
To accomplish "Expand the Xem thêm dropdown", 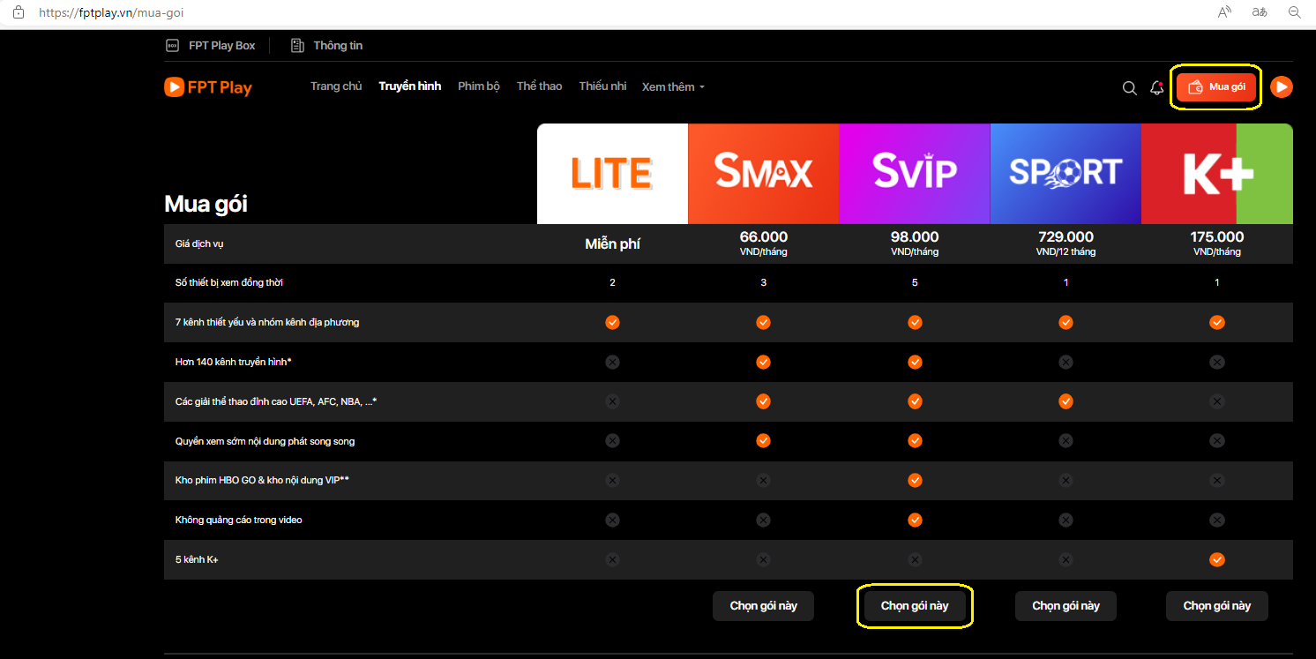I will [673, 87].
